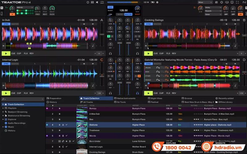
Task: Toggle the FX panel icon at the left edge
Action: click(2, 8)
